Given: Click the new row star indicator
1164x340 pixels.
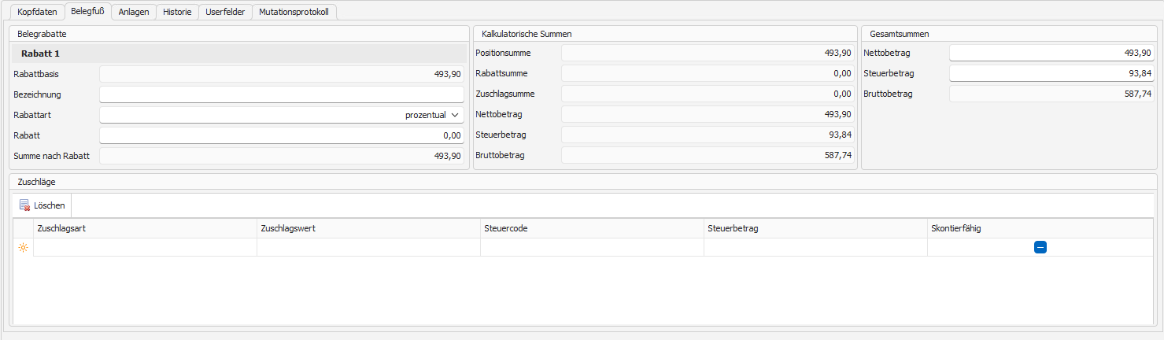Looking at the screenshot, I should tap(24, 248).
